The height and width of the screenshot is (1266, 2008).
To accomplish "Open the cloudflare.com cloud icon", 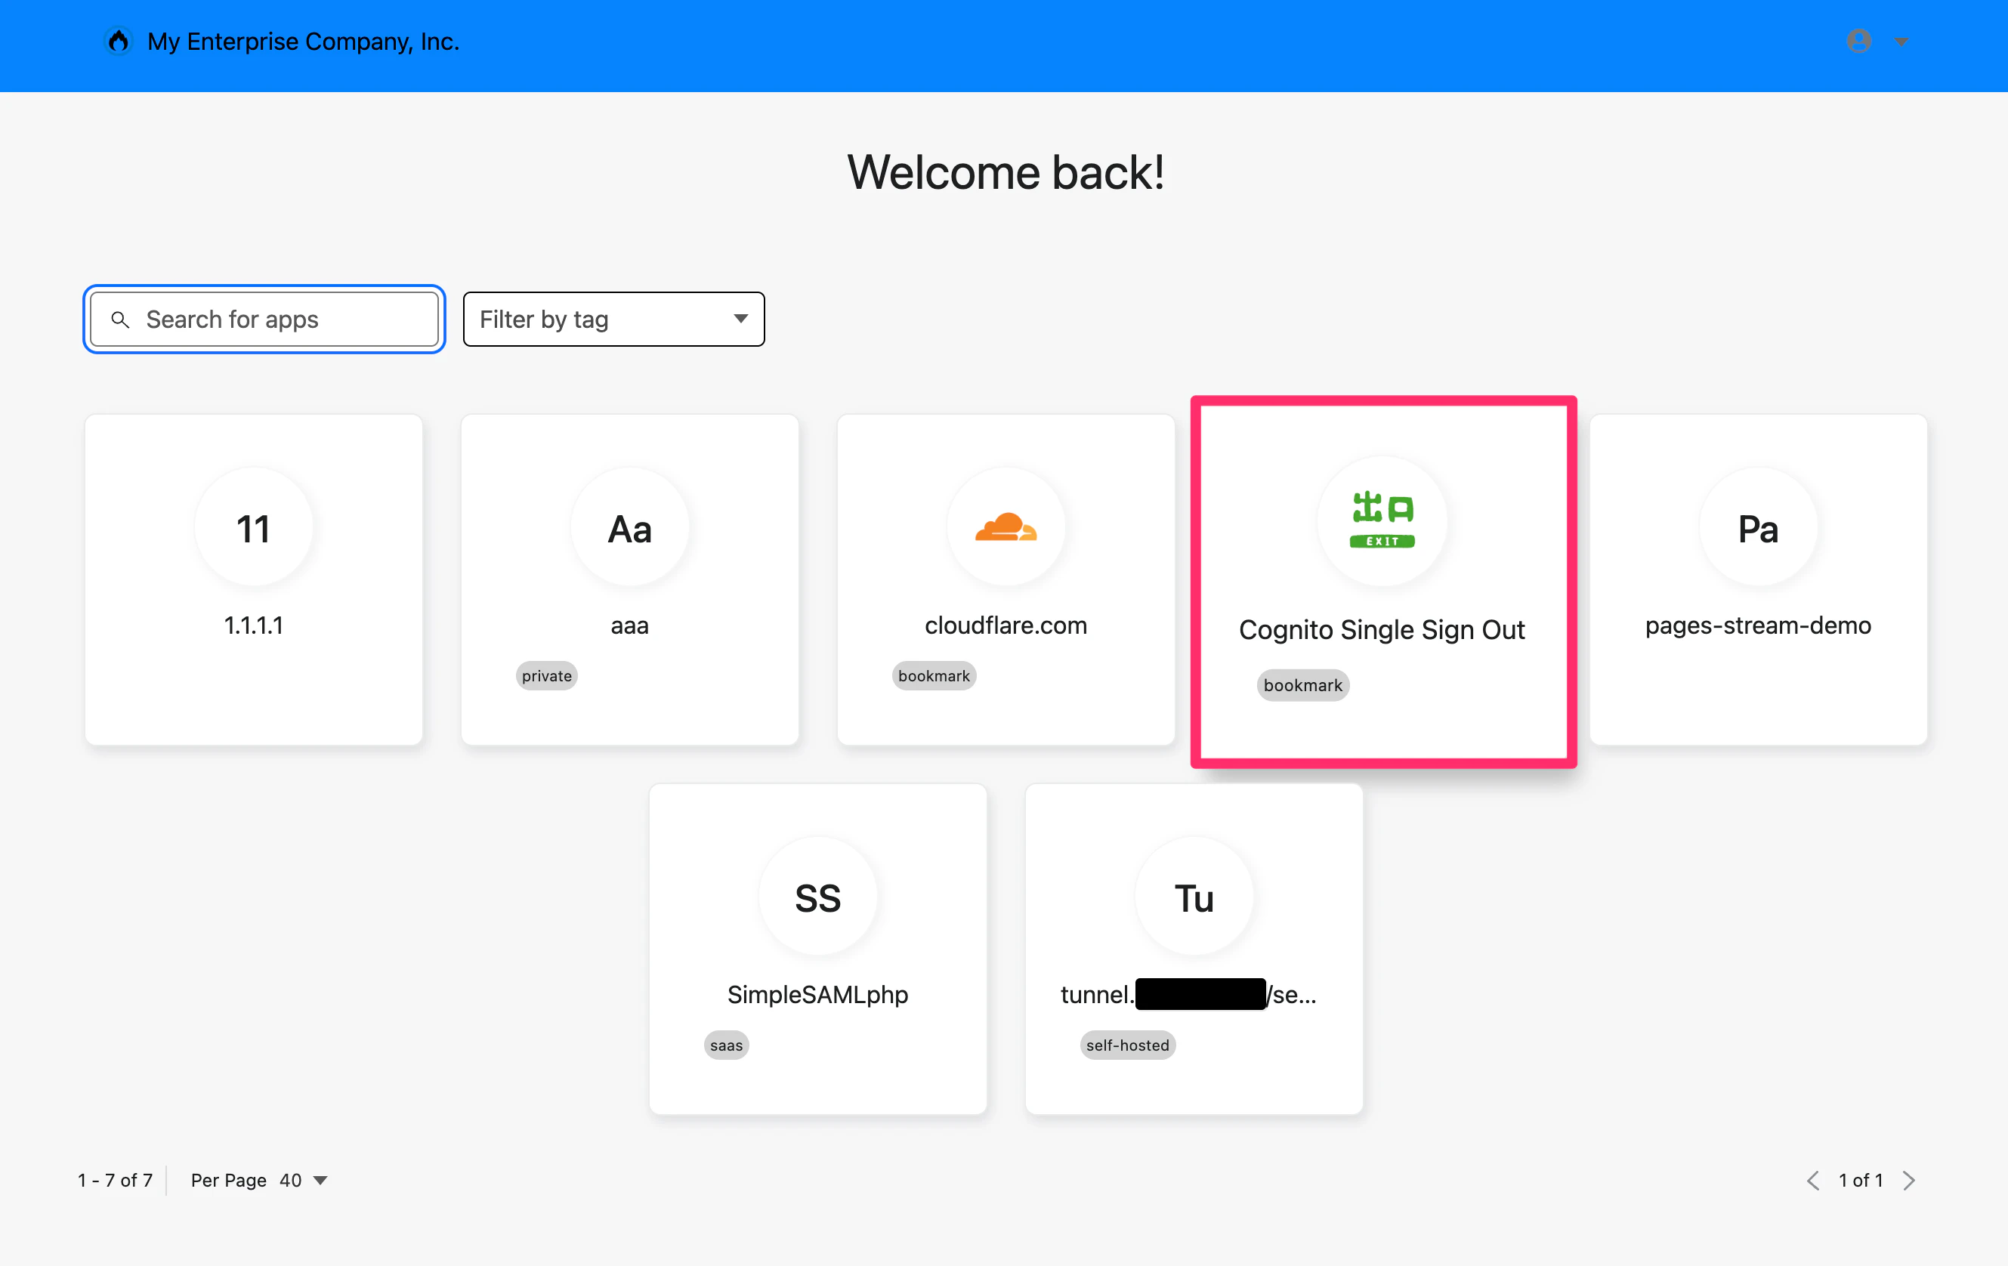I will (x=1006, y=528).
